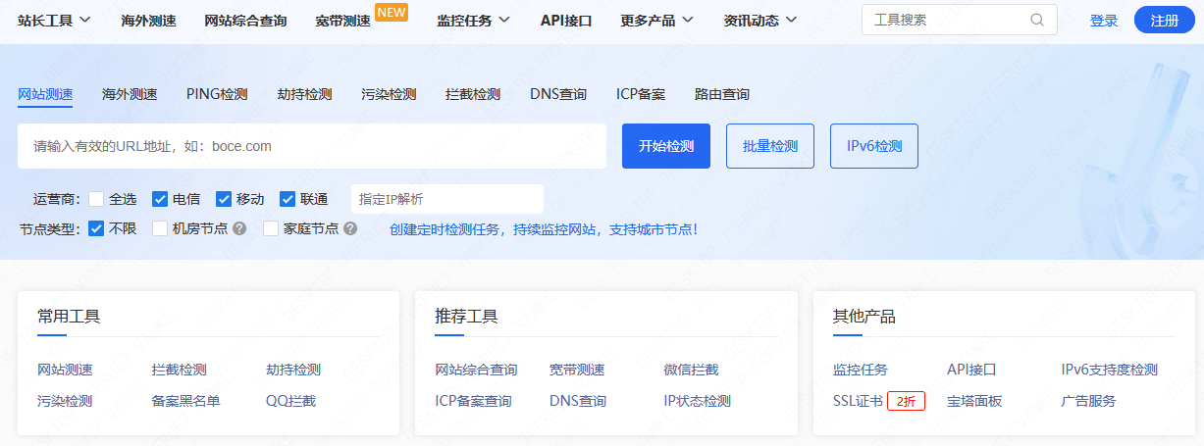Open the 资讯动态 dropdown
Screen dimensions: 1204x446
coord(759,20)
